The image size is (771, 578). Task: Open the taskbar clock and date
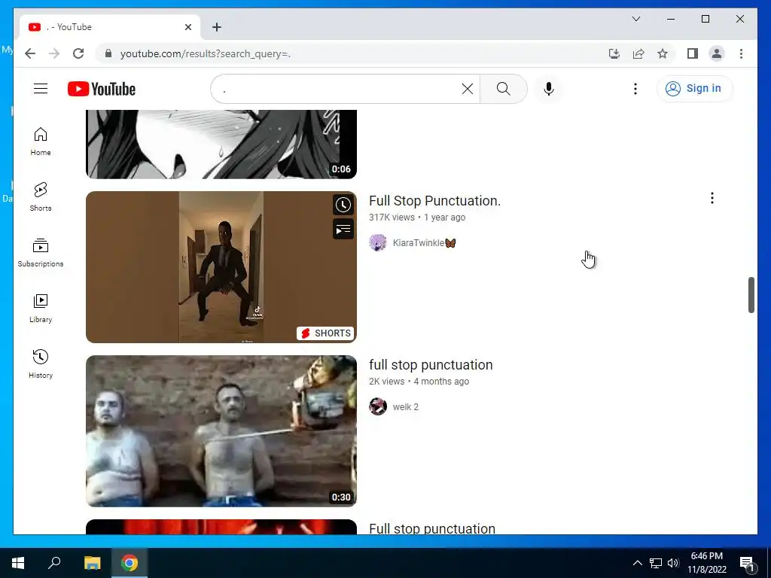point(706,563)
